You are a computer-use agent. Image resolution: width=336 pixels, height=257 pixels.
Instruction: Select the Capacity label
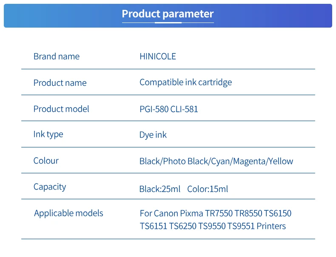[x=50, y=187]
